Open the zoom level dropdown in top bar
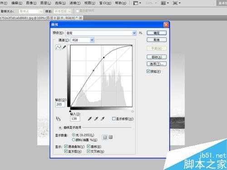 tap(151, 3)
